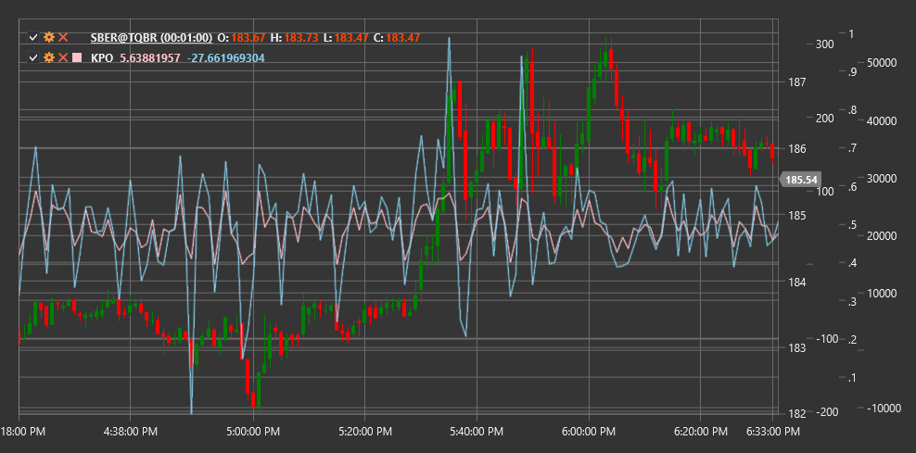Click the 6:33:00 PM time axis label

coord(772,433)
